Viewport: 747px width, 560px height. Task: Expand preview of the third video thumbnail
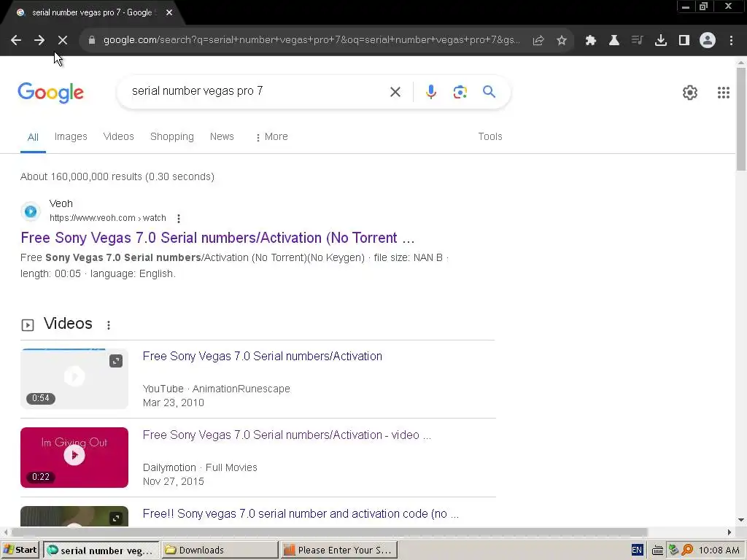[116, 518]
